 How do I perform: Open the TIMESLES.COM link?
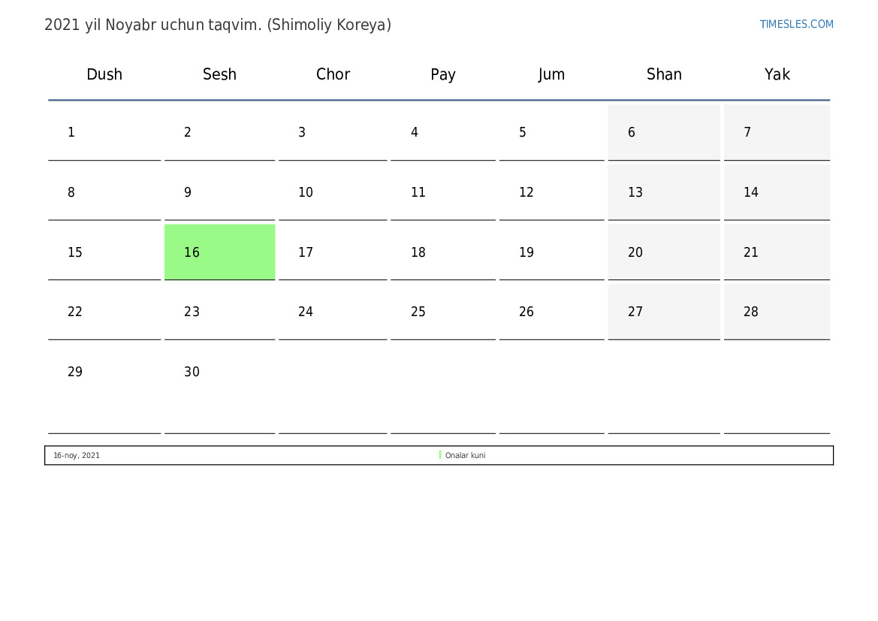point(796,24)
